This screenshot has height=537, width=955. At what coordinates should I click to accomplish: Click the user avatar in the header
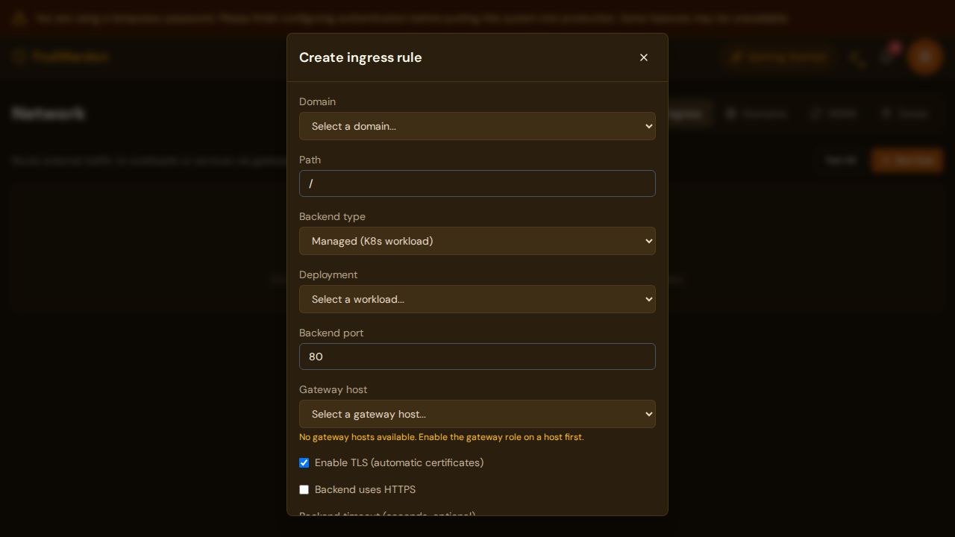click(x=924, y=57)
